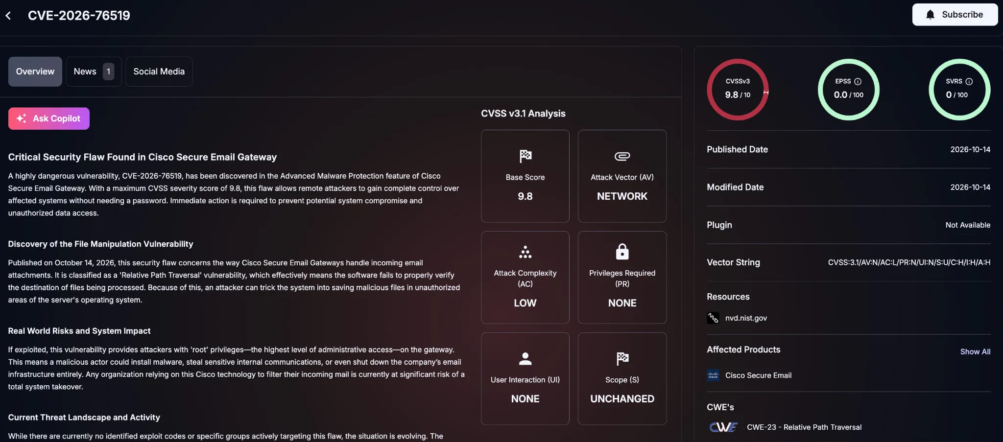
Task: Click Show All for Affected Products
Action: point(975,351)
